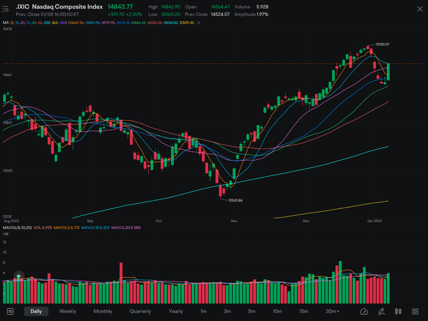Click the white crosshair button on volume chart

pos(19,276)
